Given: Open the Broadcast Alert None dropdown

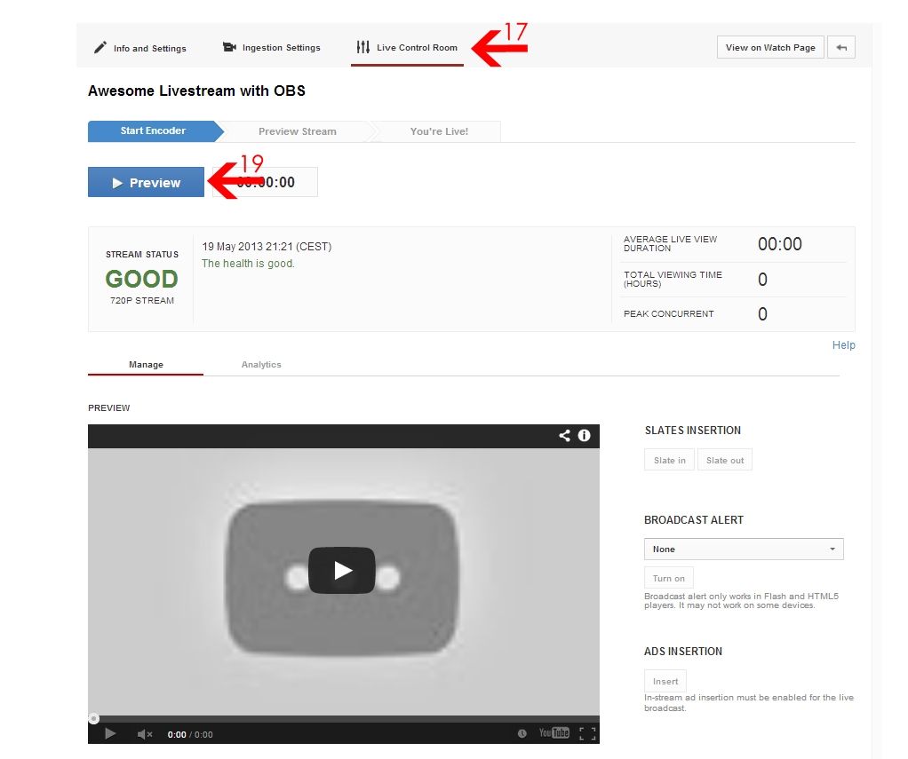Looking at the screenshot, I should tap(744, 549).
